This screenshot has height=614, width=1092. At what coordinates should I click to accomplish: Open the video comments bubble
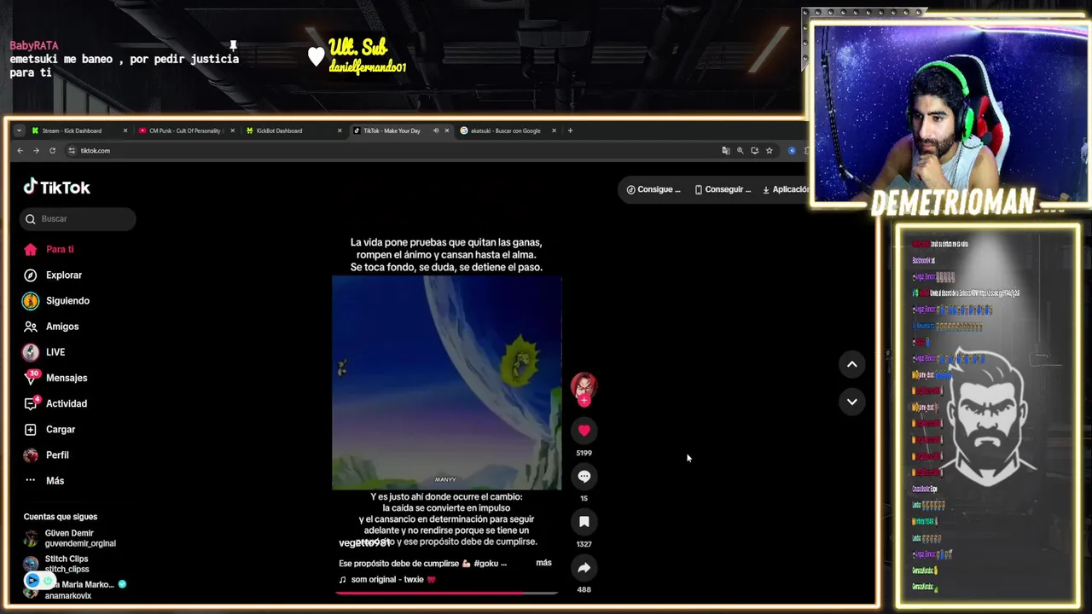coord(584,476)
